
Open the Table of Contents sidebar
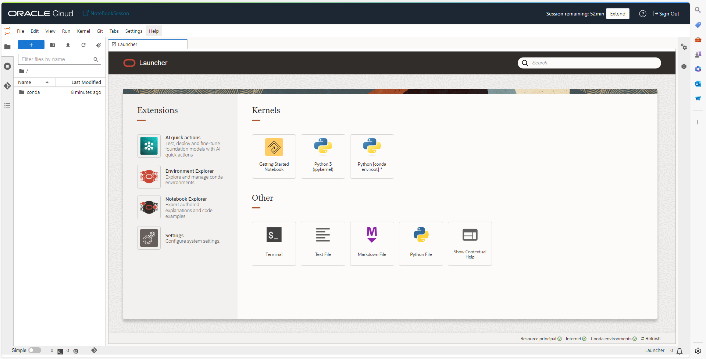[x=7, y=105]
